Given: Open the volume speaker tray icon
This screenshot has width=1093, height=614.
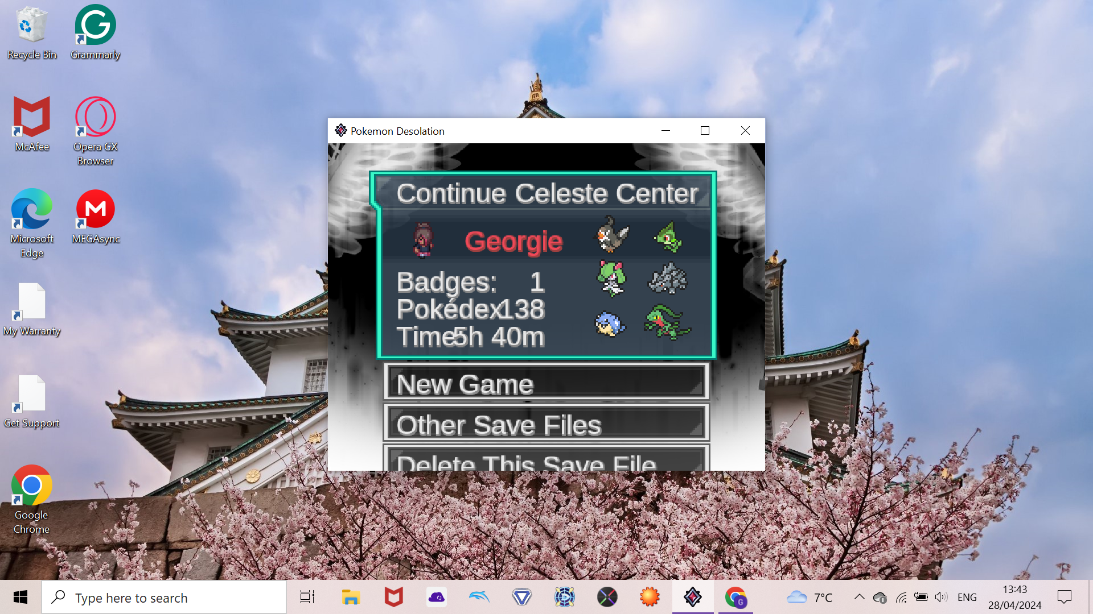Looking at the screenshot, I should (941, 597).
